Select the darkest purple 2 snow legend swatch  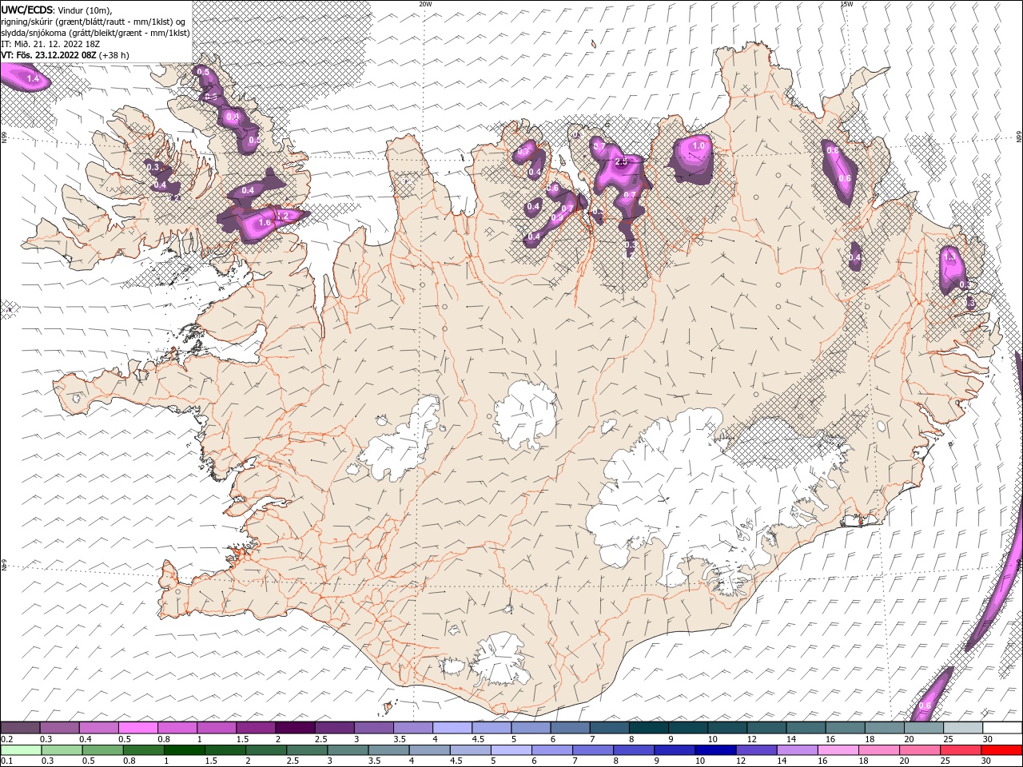coord(296,727)
